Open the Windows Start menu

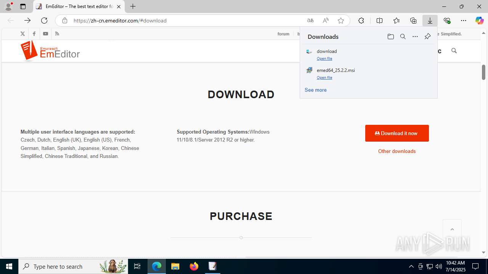[x=9, y=266]
